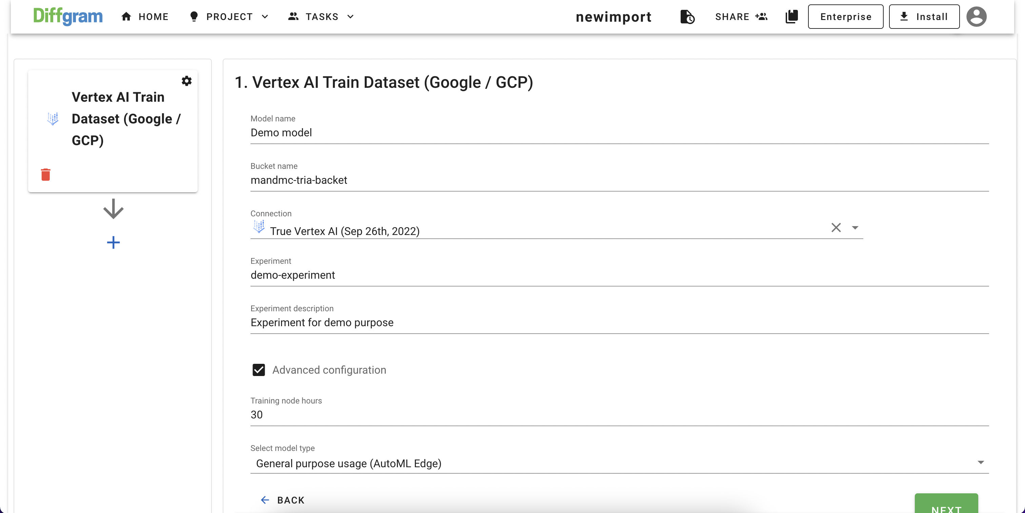Clear the Connection selection with X icon
1025x513 pixels.
836,228
